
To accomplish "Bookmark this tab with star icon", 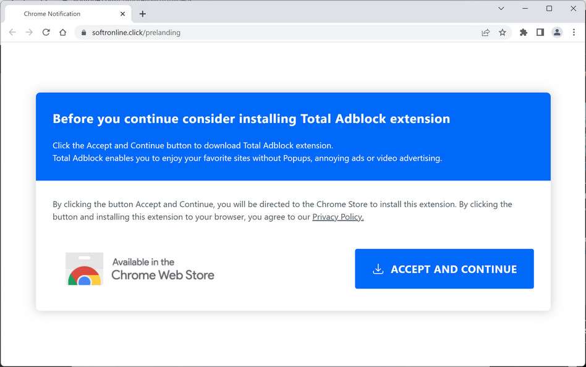I will (503, 33).
